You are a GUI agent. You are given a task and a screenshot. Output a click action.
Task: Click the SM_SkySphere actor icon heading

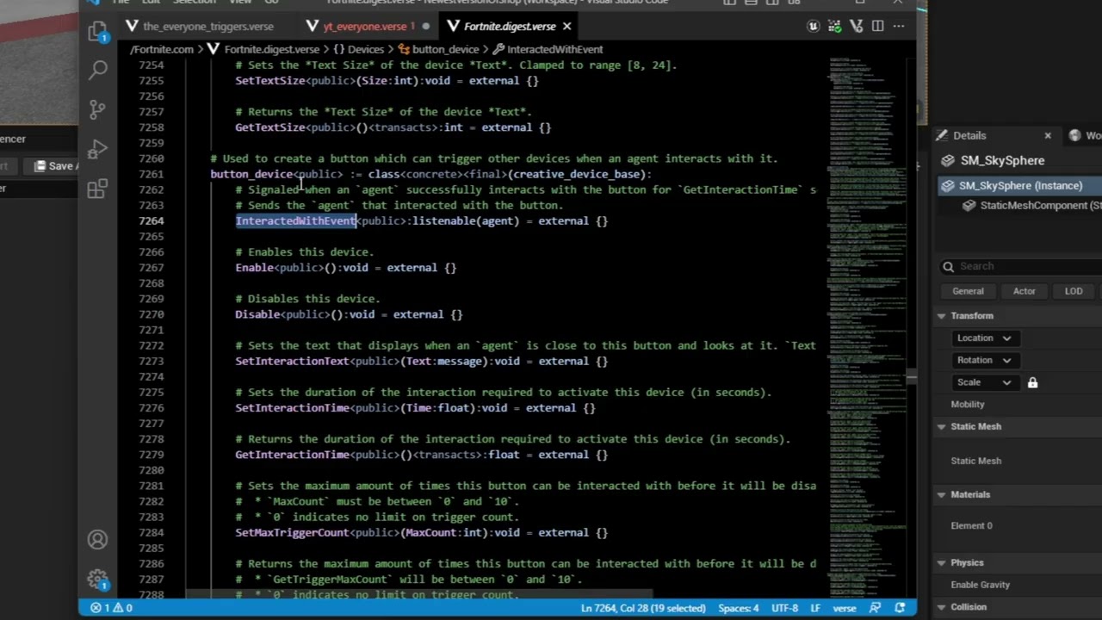pos(948,160)
